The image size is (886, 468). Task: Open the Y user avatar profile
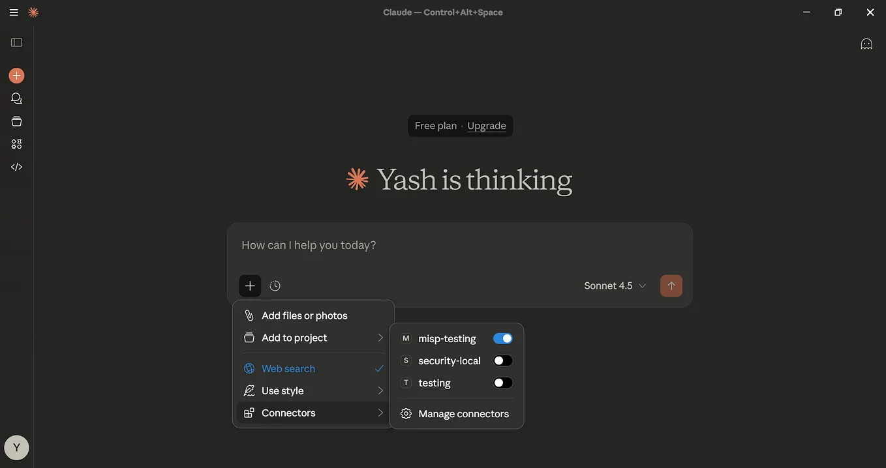point(16,448)
